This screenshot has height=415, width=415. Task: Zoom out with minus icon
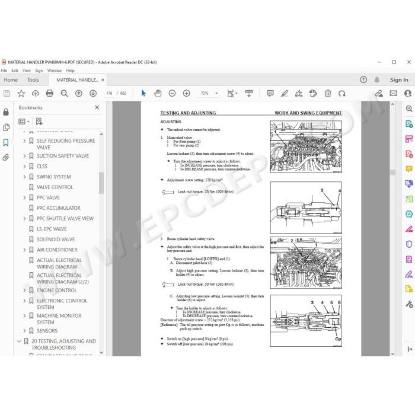(172, 94)
